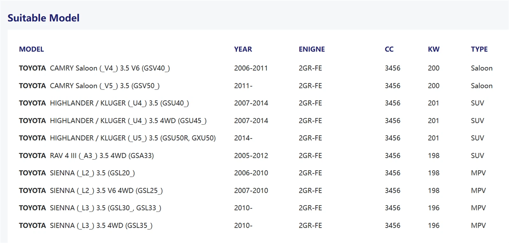Screen dimensions: 509x243
Task: Select the SIENNA (_L3_) 3.5 (GSL30_, GSL33_) model
Action: pyautogui.click(x=105, y=208)
